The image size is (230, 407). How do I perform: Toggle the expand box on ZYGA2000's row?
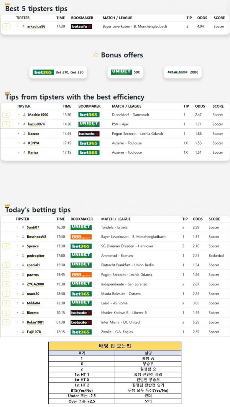click(x=6, y=284)
